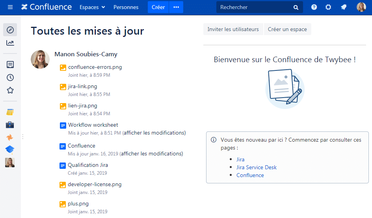
Task: Select the compass discover icon in sidebar
Action: (10, 30)
